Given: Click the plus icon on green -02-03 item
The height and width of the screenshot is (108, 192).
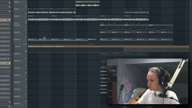Looking at the screenshot, I should tap(9, 63).
